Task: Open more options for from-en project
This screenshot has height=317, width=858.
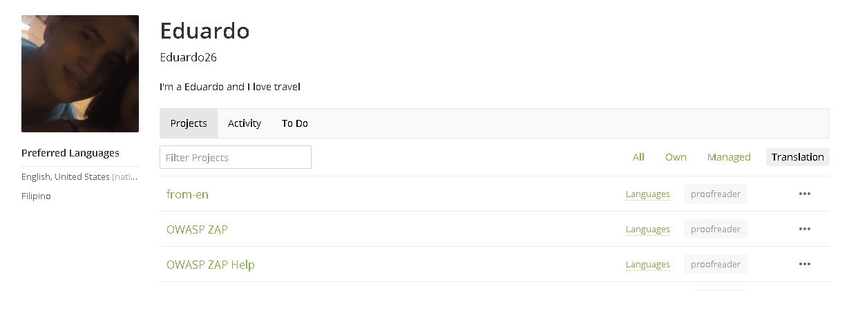Action: (804, 194)
